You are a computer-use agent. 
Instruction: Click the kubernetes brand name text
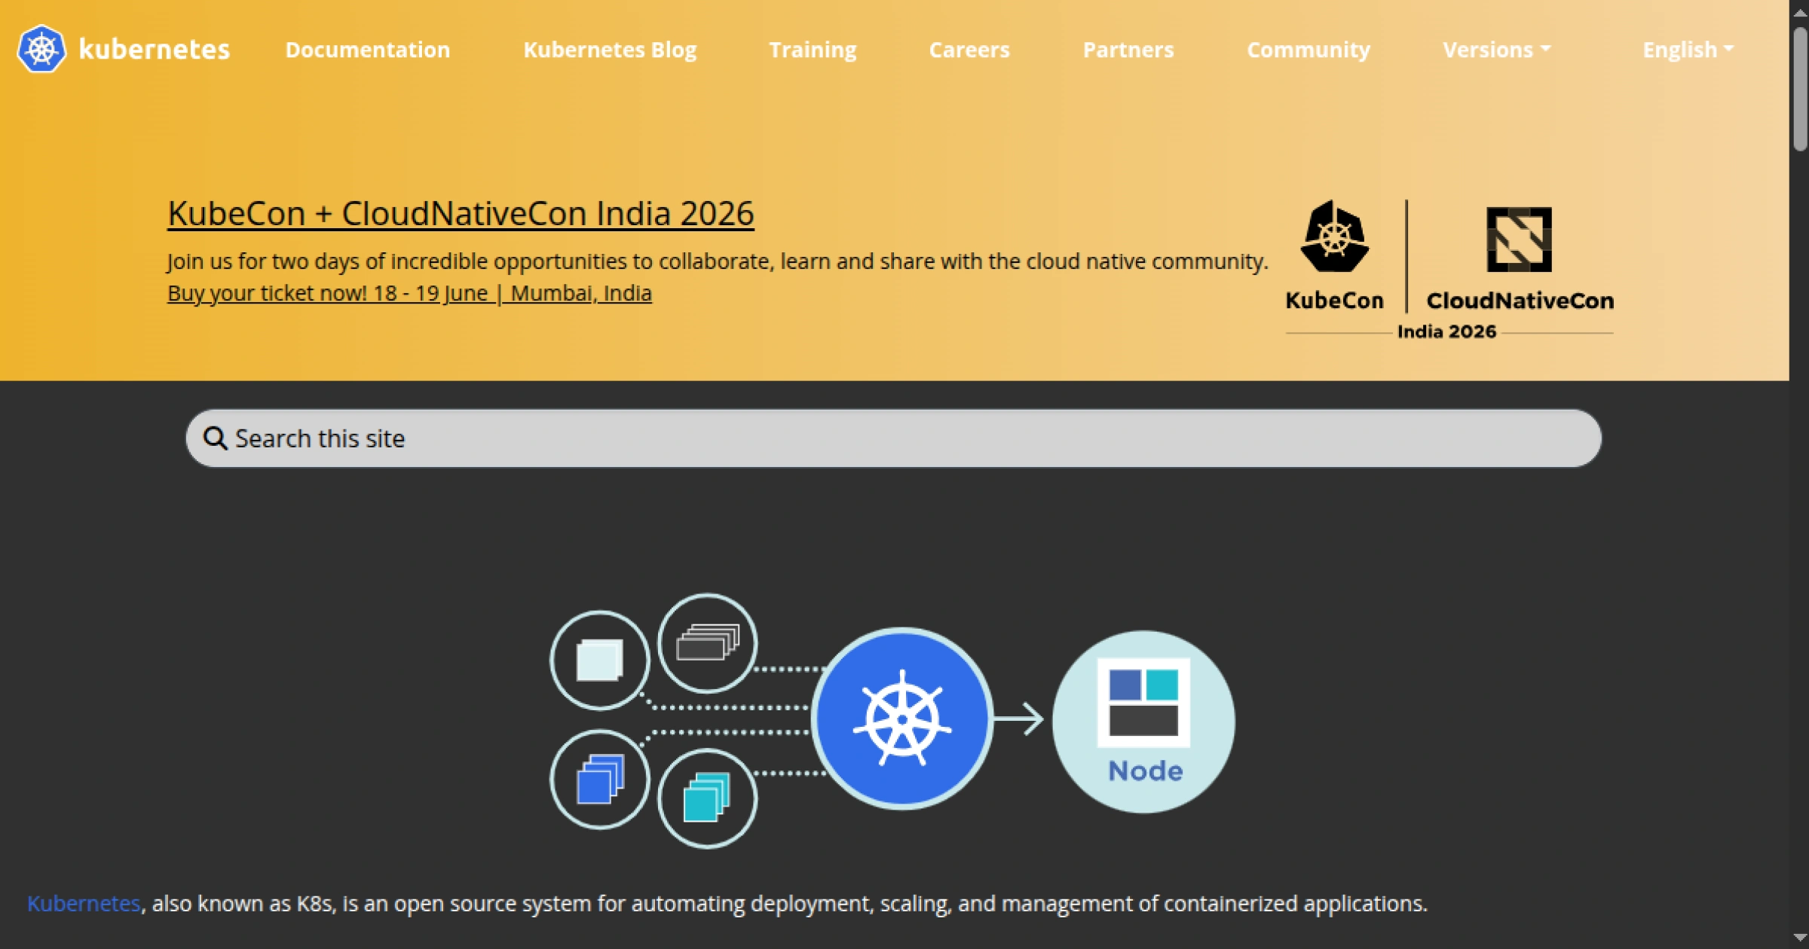click(155, 50)
